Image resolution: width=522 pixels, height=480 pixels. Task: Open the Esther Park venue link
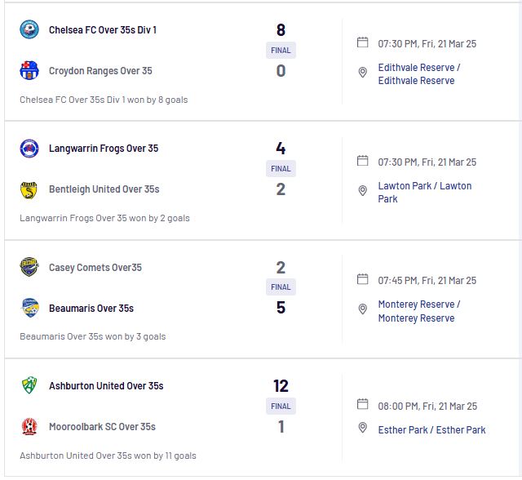pyautogui.click(x=431, y=429)
